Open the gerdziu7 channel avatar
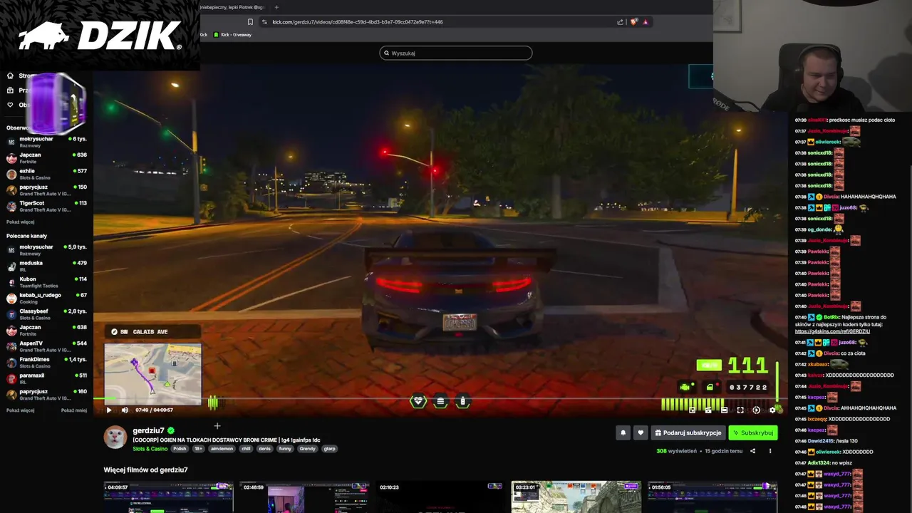Viewport: 912px width, 513px height. (x=115, y=437)
